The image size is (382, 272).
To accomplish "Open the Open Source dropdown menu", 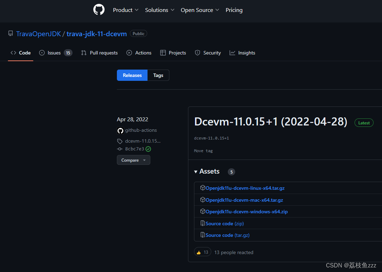I will [200, 10].
